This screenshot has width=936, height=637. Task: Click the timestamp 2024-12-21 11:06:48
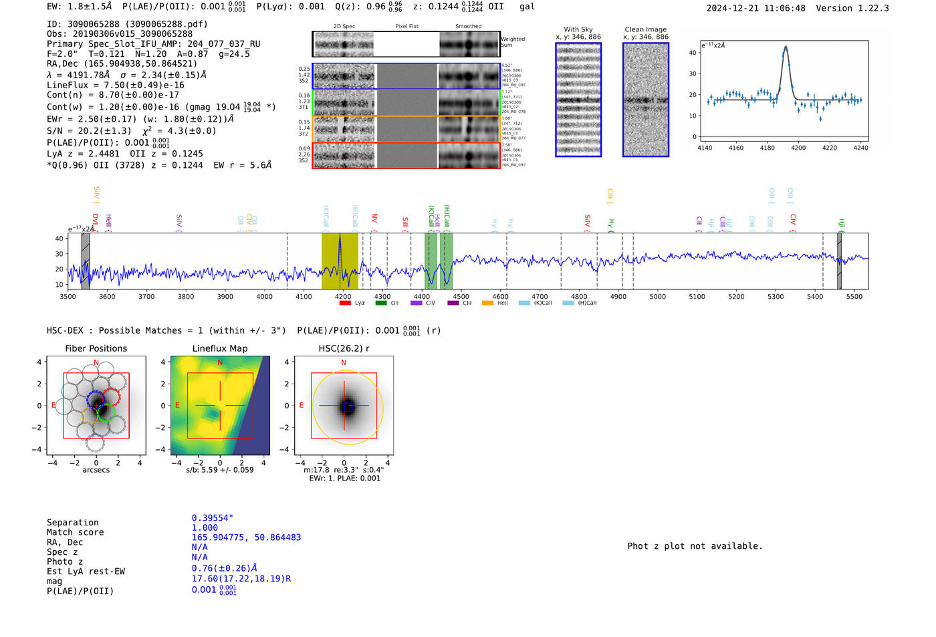click(756, 9)
